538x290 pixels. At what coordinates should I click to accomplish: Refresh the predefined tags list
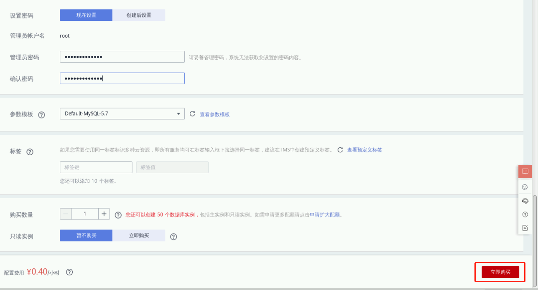pos(340,149)
